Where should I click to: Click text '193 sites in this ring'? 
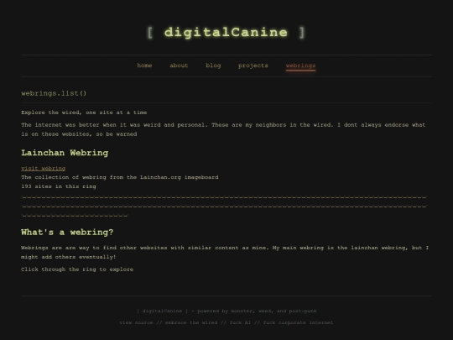[59, 186]
